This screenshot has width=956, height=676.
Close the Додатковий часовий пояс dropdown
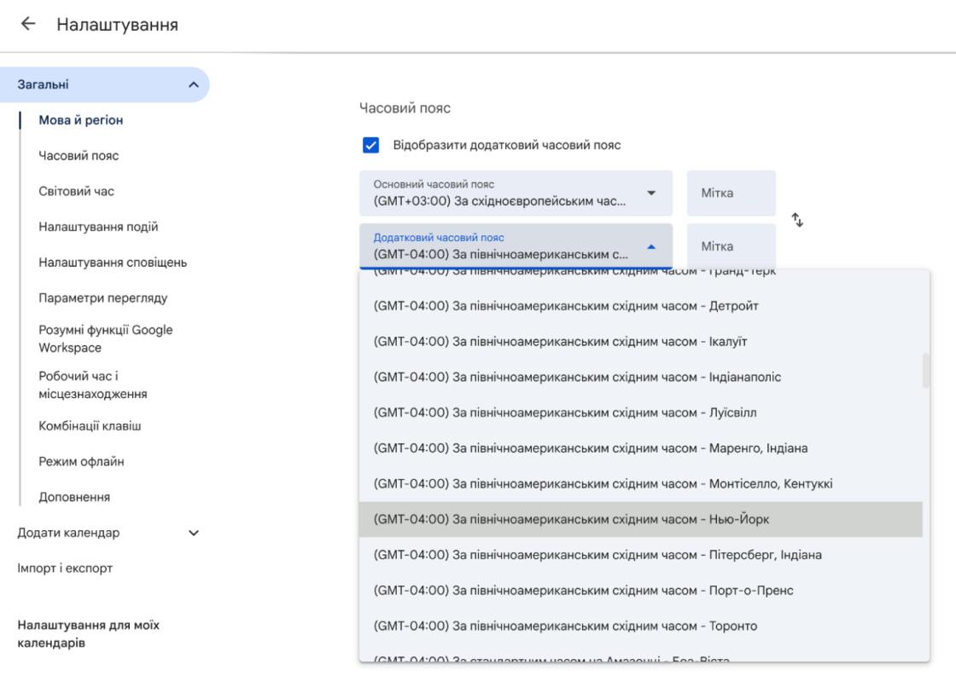650,246
